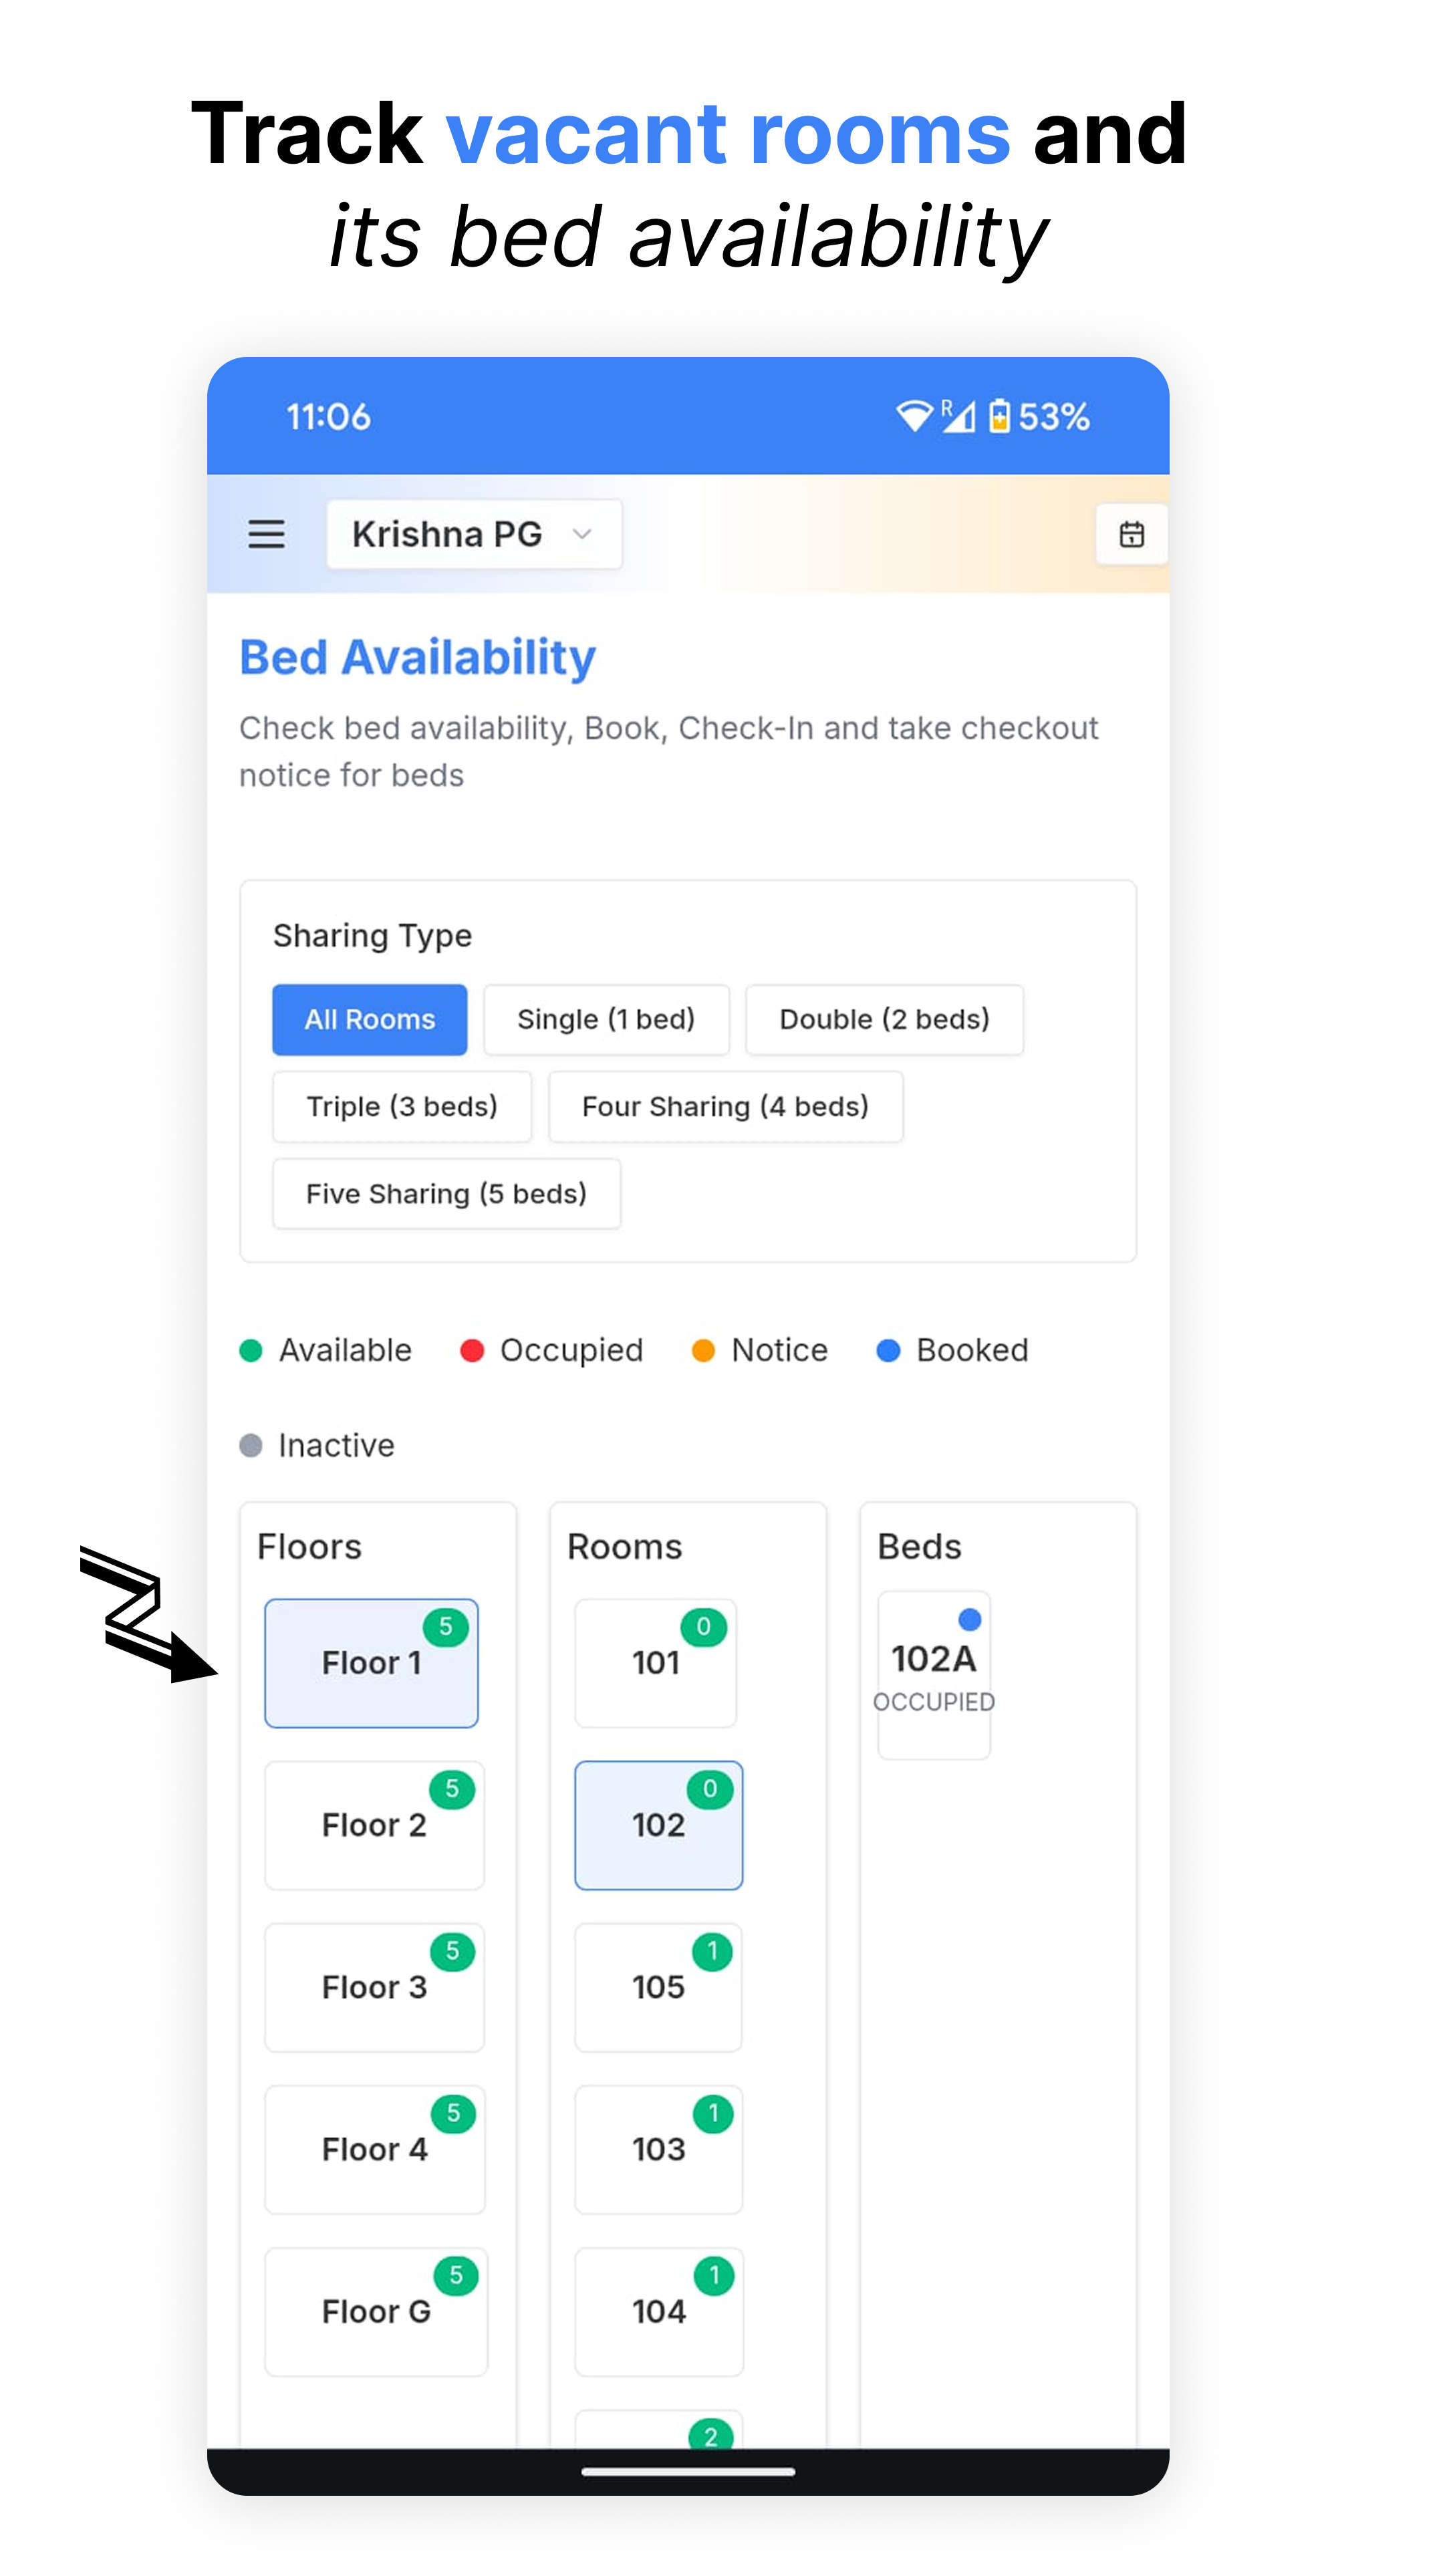Toggle the Five Sharing (5 beds) filter
Viewport: 1449px width, 2576px height.
point(446,1193)
